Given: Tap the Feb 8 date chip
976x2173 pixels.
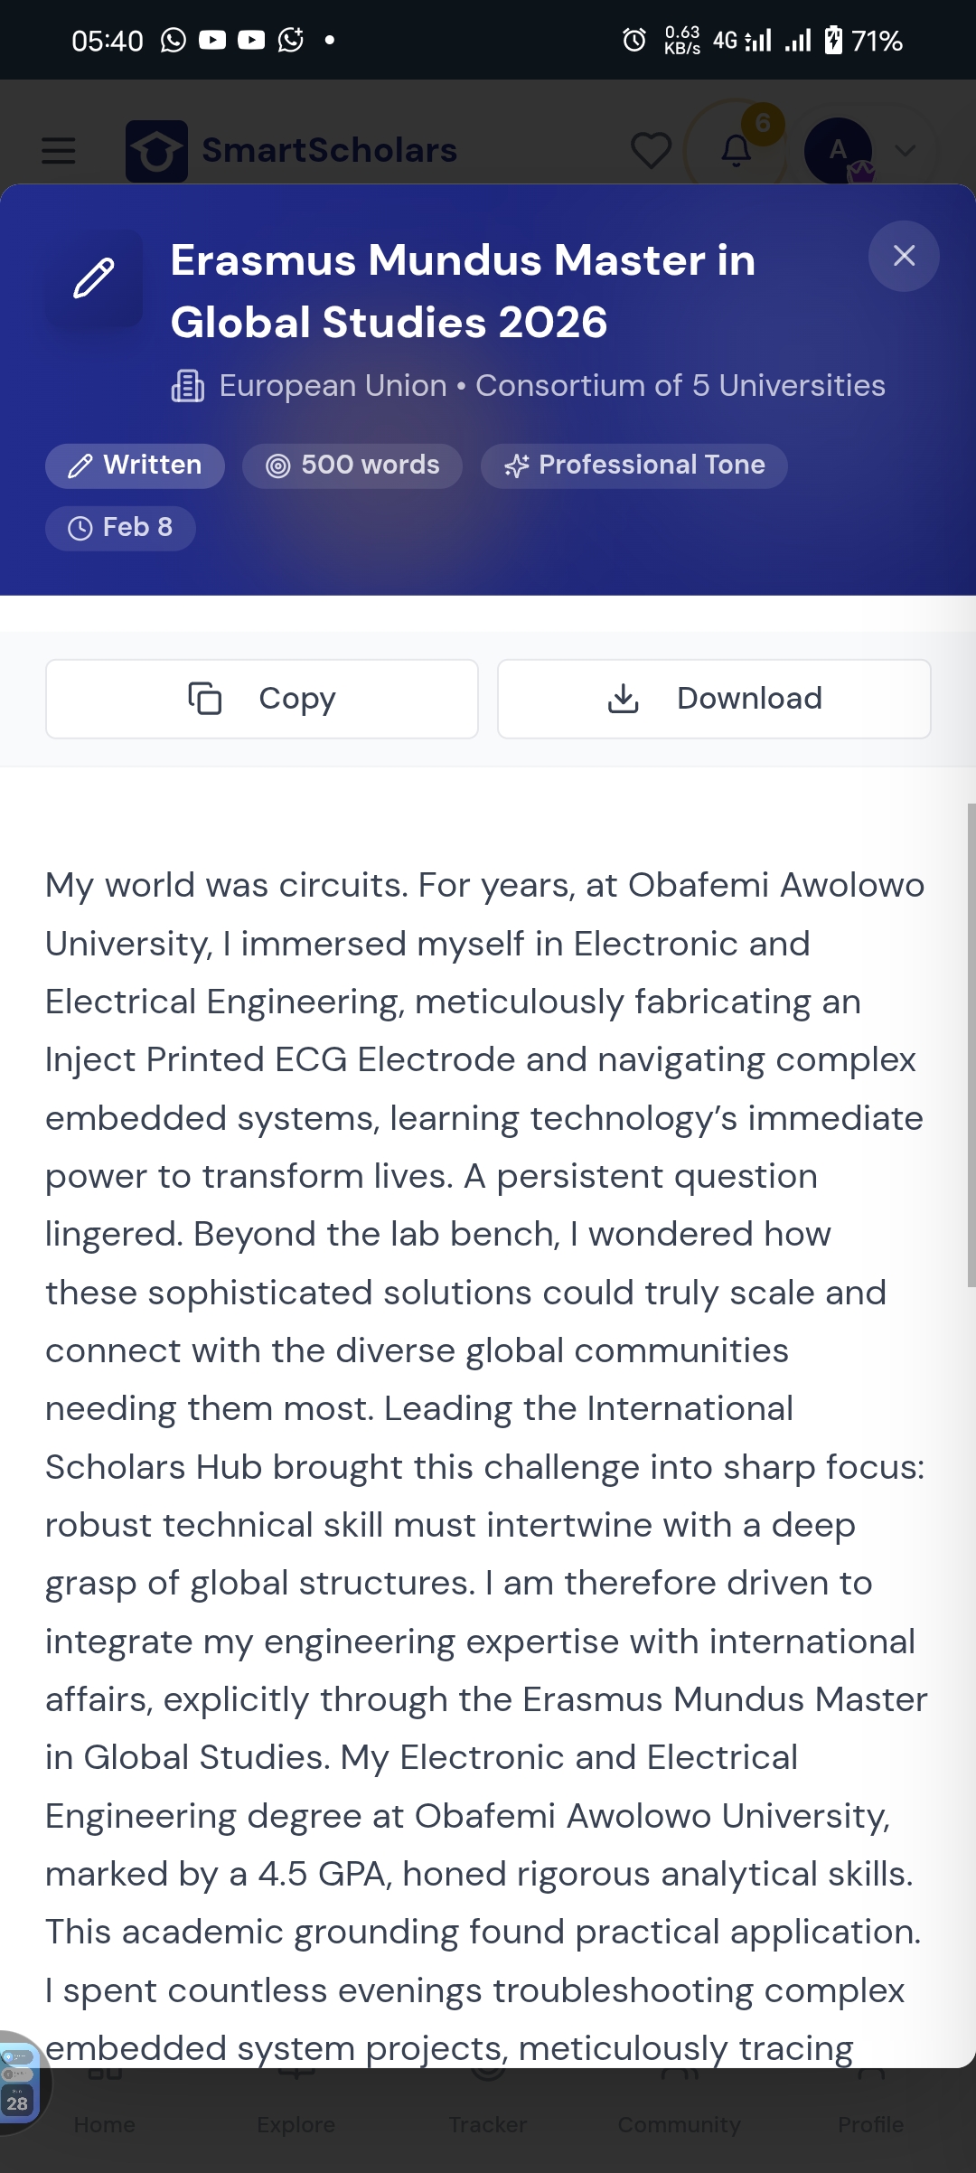Looking at the screenshot, I should click(x=120, y=528).
